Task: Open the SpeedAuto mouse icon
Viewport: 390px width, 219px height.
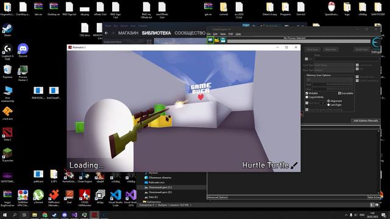Action: tap(331, 9)
